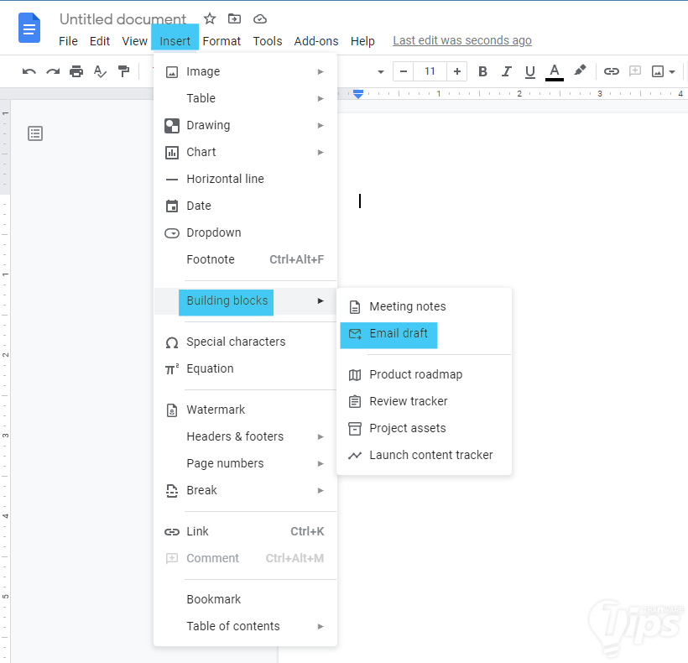Print the document via toolbar printer icon
This screenshot has height=663, width=688.
click(x=76, y=71)
